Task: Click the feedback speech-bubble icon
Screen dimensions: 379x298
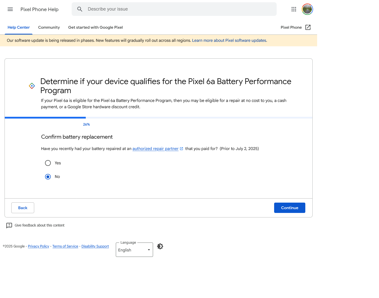Action: (9, 226)
